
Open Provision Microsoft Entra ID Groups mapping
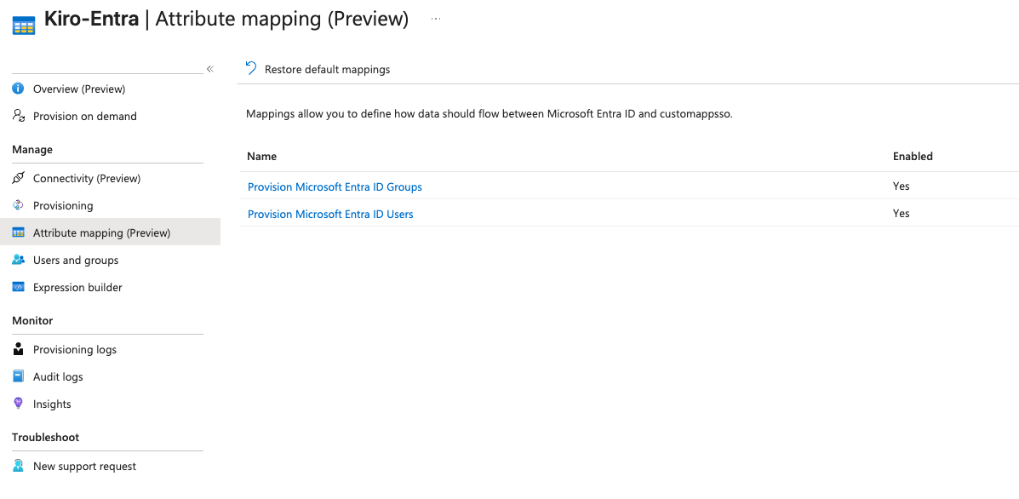(x=335, y=186)
